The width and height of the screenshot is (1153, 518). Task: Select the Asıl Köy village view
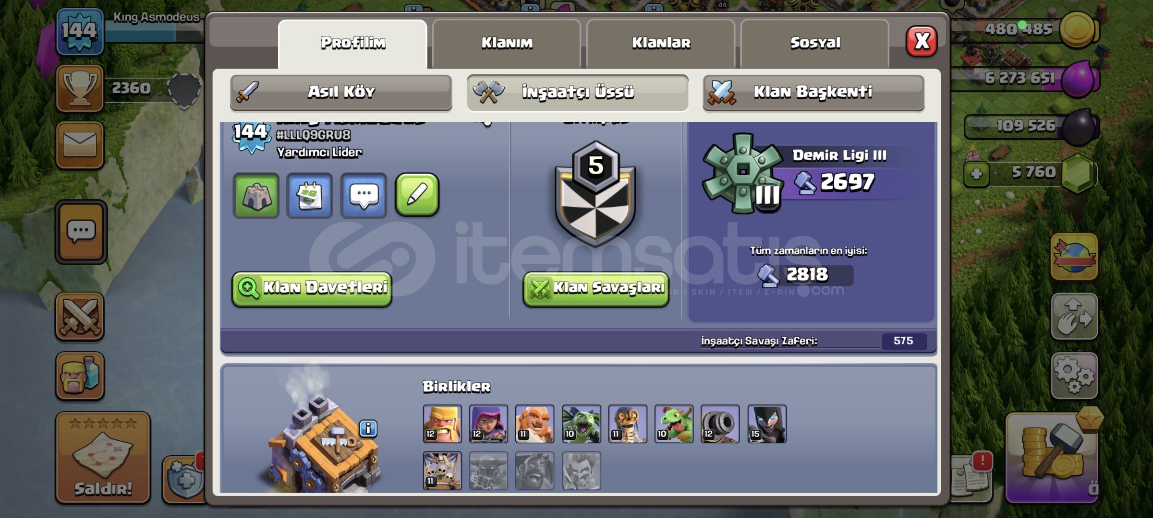[x=341, y=92]
